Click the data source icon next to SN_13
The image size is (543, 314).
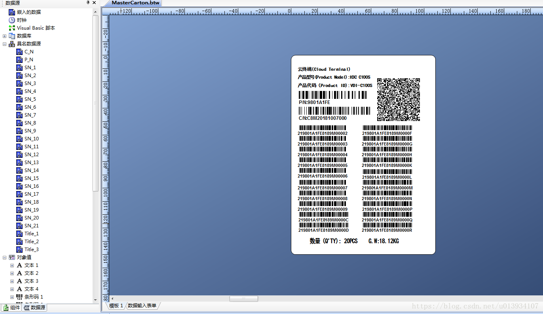[19, 163]
